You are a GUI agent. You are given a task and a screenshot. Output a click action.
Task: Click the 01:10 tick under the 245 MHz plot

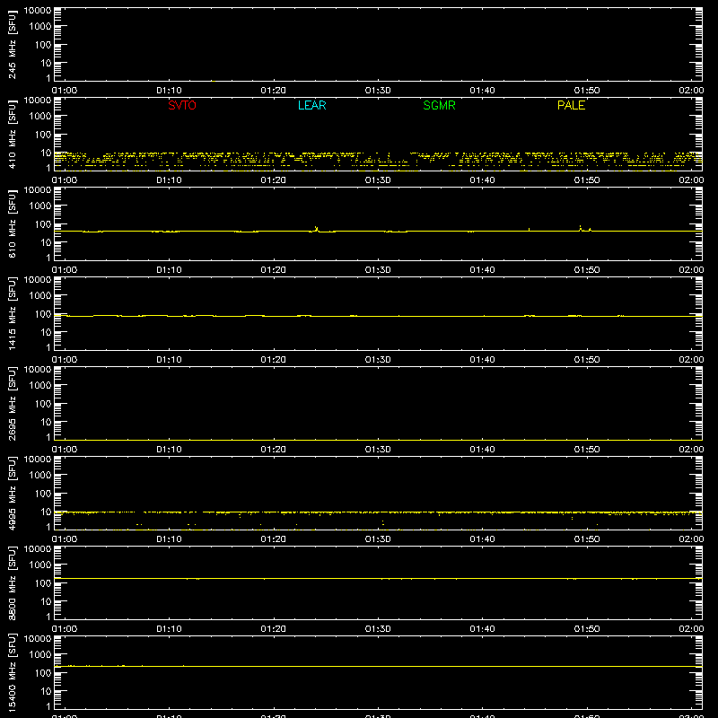tap(169, 91)
